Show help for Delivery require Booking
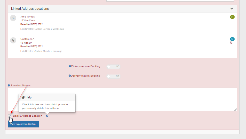Screen dimensions: 246x139 (70, 76)
